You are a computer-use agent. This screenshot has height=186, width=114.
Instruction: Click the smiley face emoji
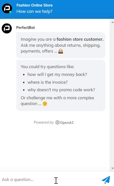coord(45,104)
